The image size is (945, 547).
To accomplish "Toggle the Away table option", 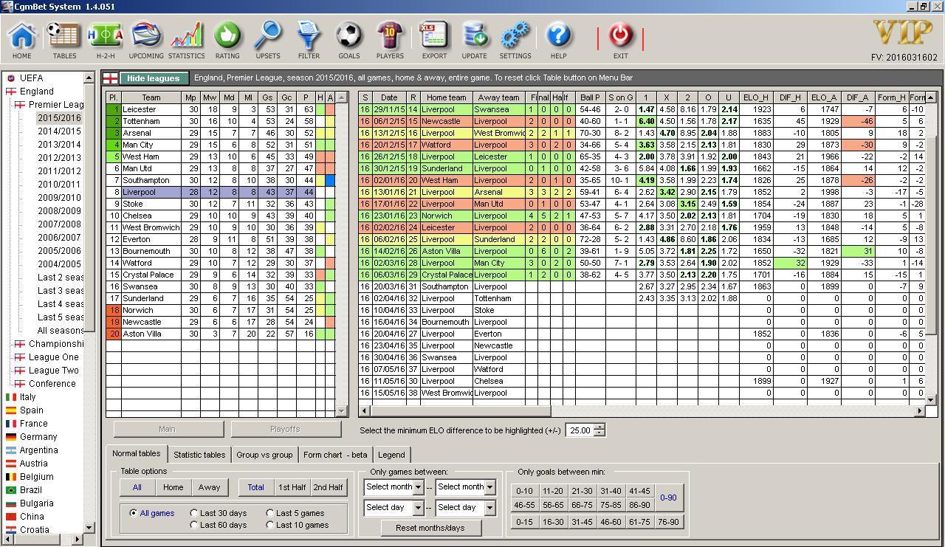I will point(209,487).
